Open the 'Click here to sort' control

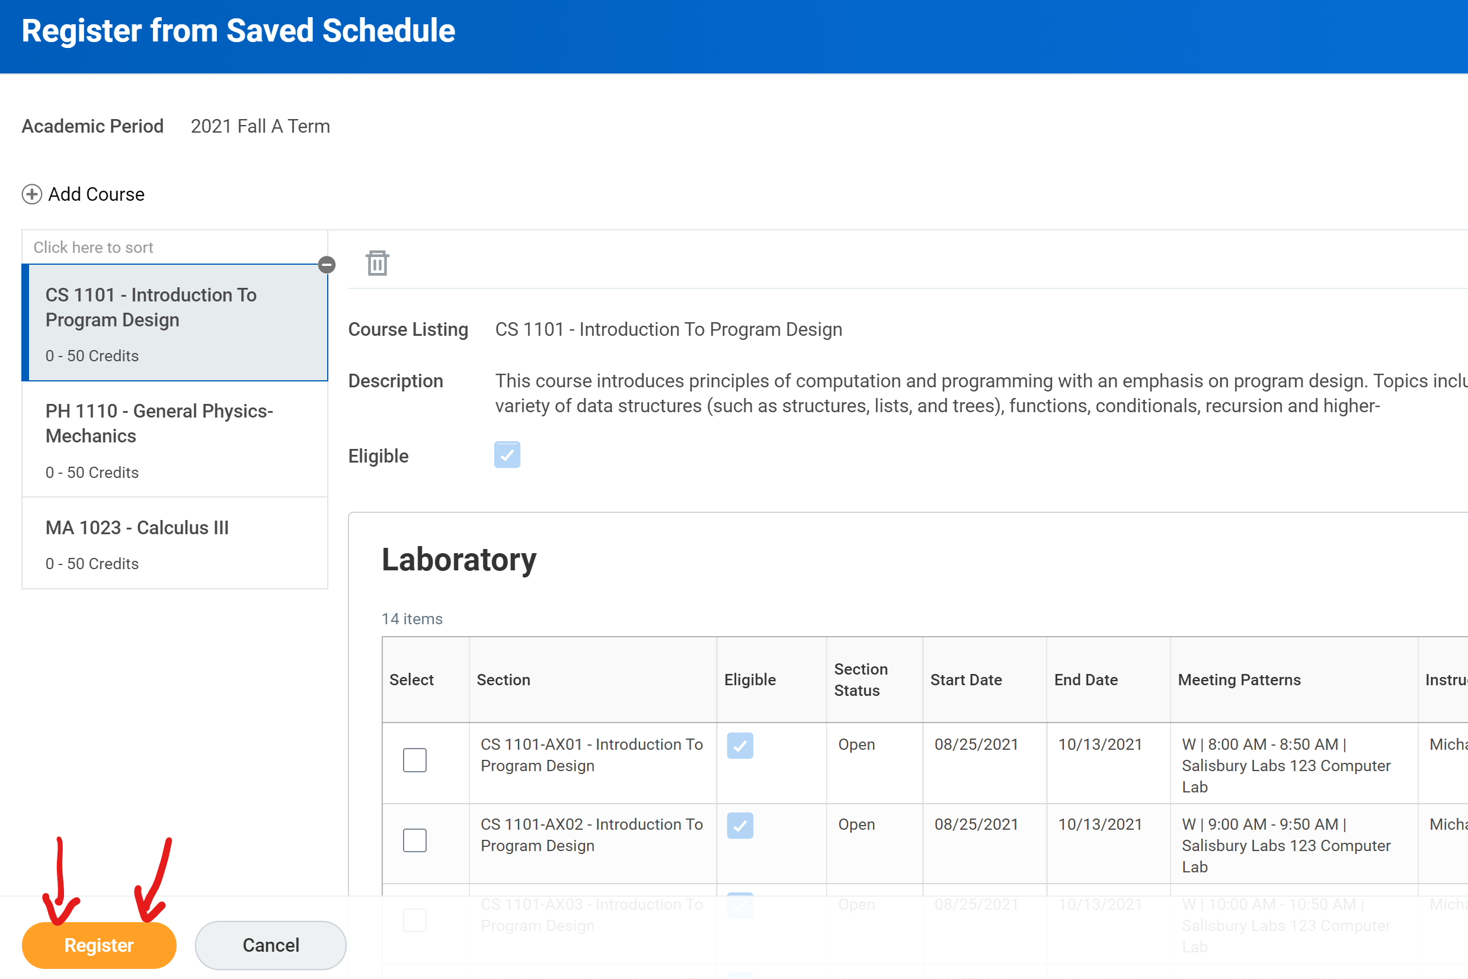pos(94,247)
